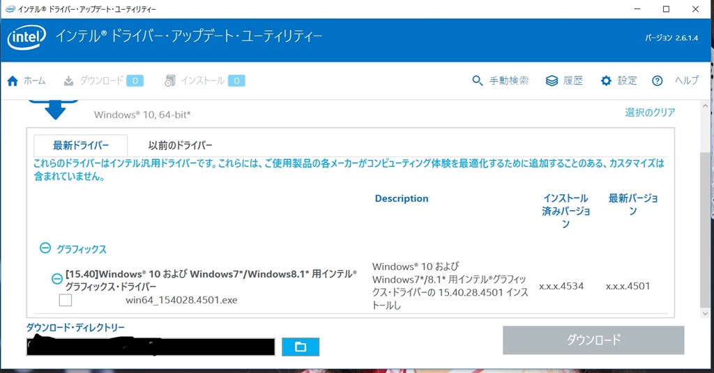Click ヘルプ menu label
This screenshot has height=373, width=714.
(x=687, y=81)
